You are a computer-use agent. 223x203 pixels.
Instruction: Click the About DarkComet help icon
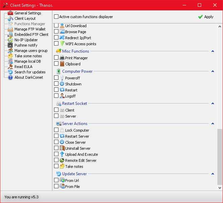10,77
